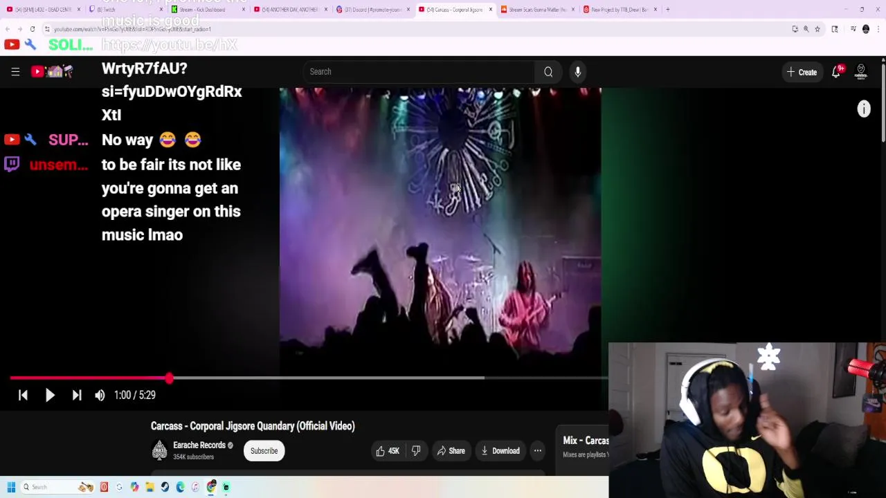Open a new browser tab
Viewport: 886px width, 498px height.
(667, 10)
